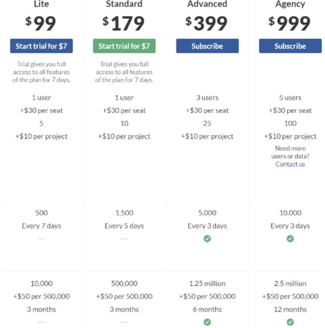
Task: Click green checkmark below Advanced 6 months
Action: 207,322
